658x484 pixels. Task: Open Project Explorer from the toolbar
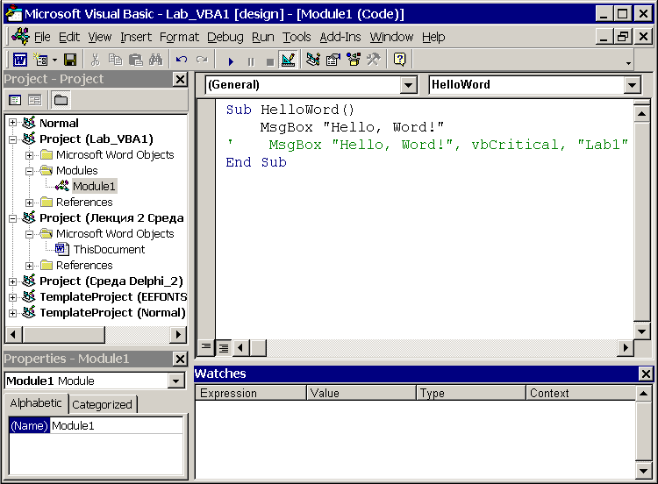tap(312, 60)
